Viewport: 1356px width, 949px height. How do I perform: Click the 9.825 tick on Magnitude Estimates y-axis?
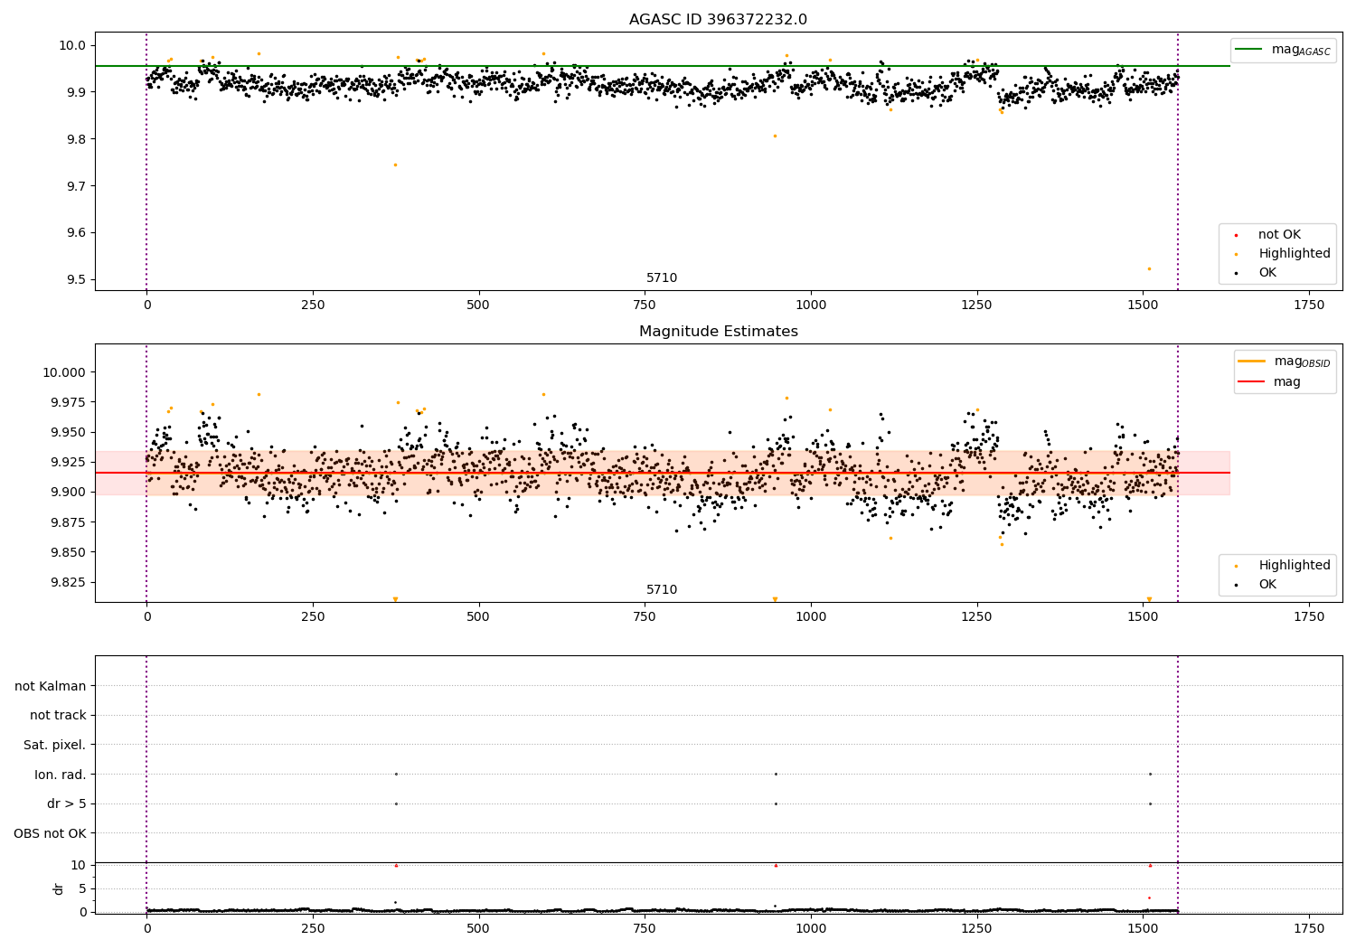tap(68, 582)
